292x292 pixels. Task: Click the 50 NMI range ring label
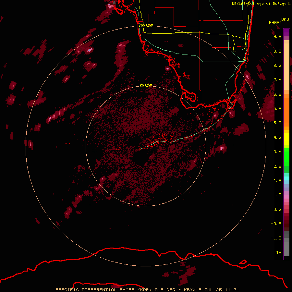click(146, 86)
